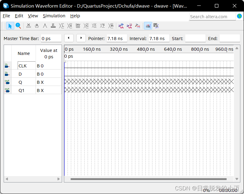
Task: Click the 'Value at 0 ps' header
Action: click(x=49, y=53)
